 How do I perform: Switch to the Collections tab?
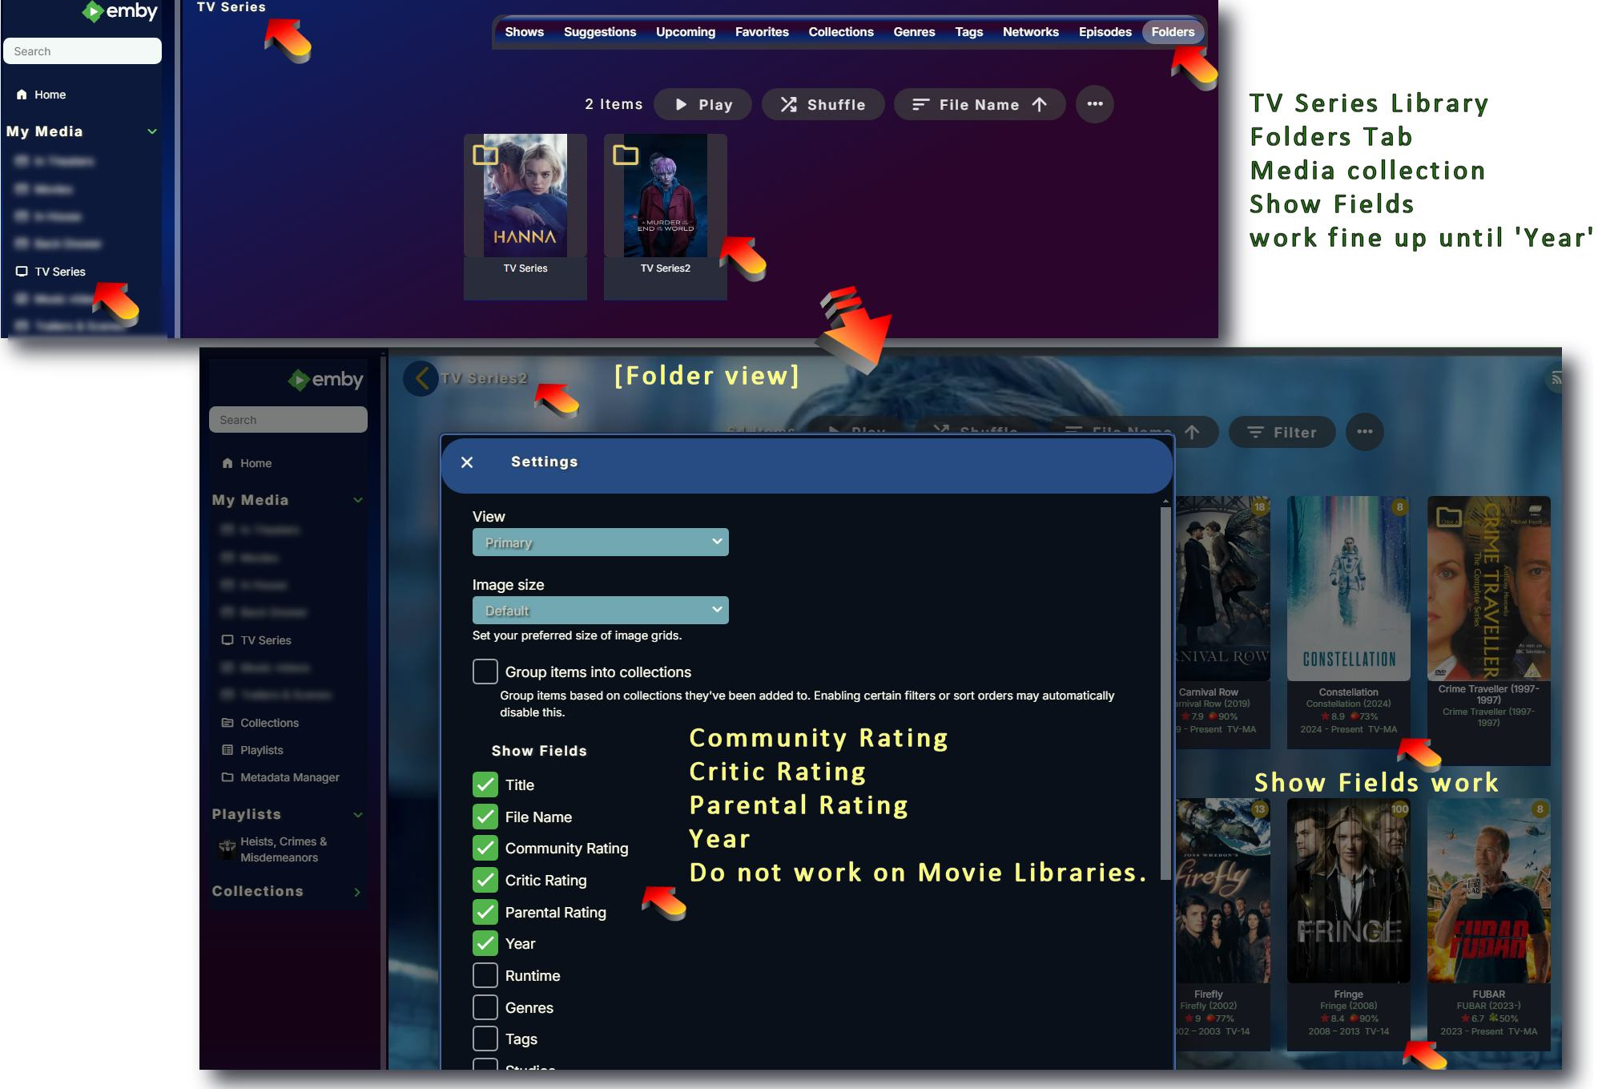(840, 32)
